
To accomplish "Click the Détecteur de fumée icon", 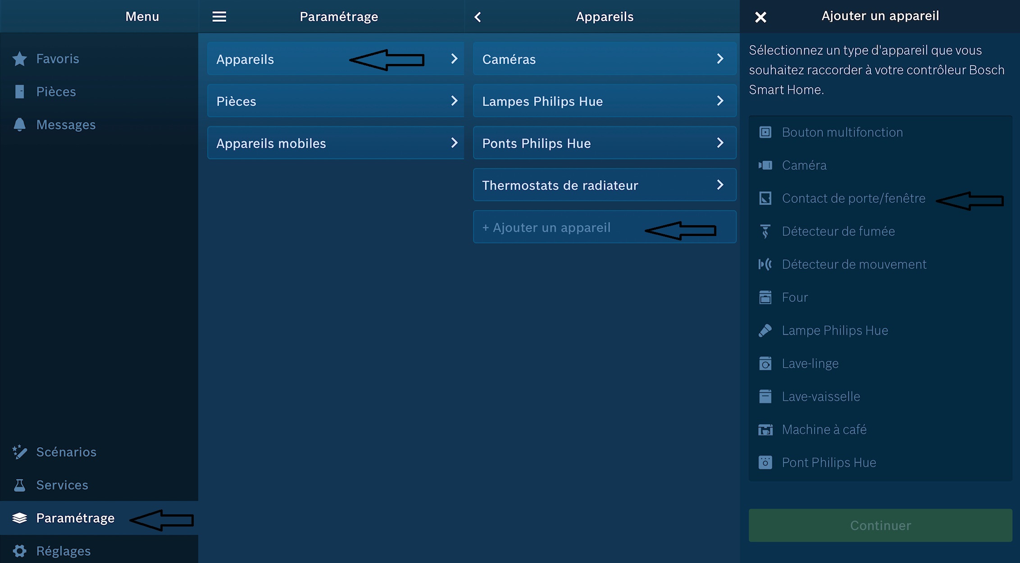I will [x=765, y=231].
